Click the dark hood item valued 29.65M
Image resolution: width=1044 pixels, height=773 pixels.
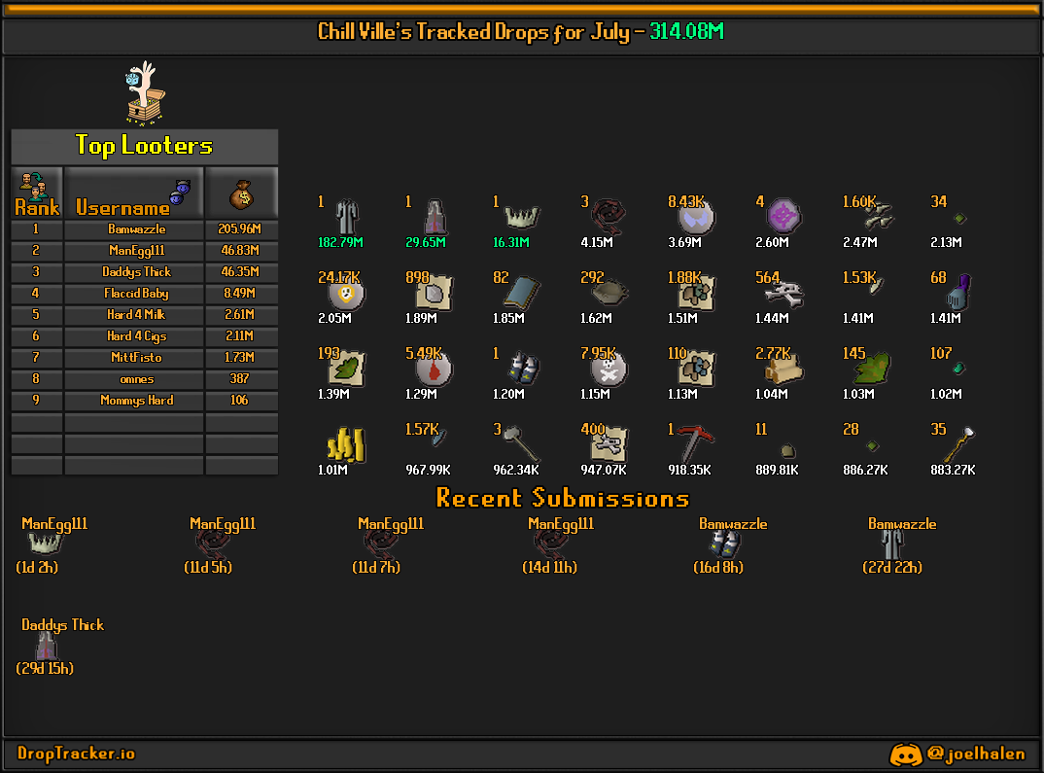pos(435,217)
